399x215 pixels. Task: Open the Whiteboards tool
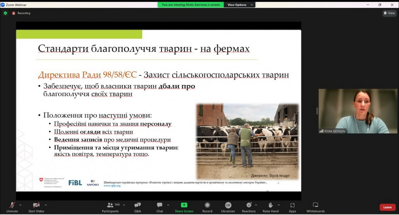[315, 207]
